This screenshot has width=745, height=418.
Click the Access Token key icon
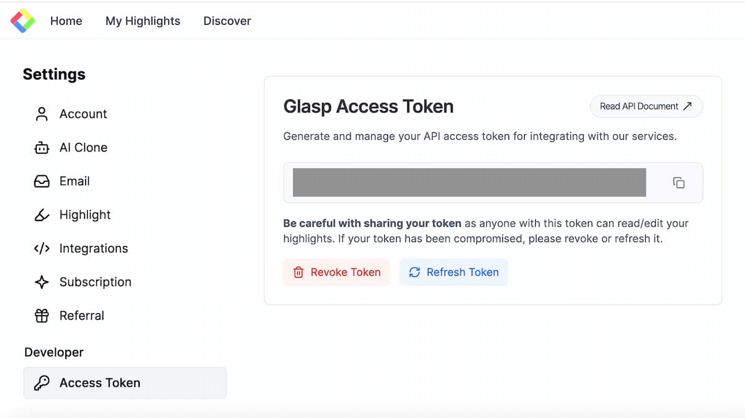[x=42, y=383]
